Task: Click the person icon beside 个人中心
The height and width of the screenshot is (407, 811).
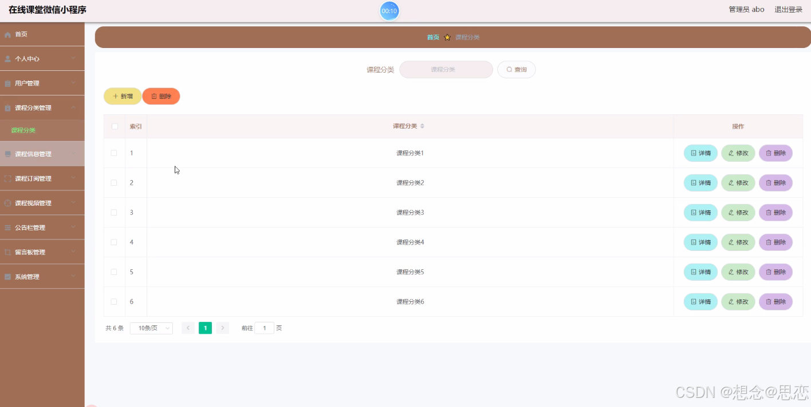Action: (7, 59)
